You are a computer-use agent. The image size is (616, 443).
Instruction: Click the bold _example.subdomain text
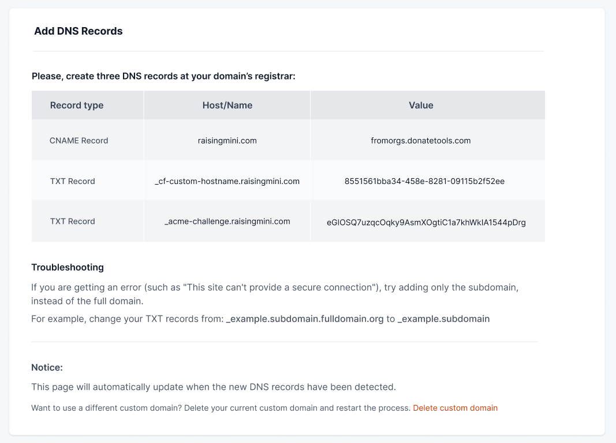tap(443, 318)
